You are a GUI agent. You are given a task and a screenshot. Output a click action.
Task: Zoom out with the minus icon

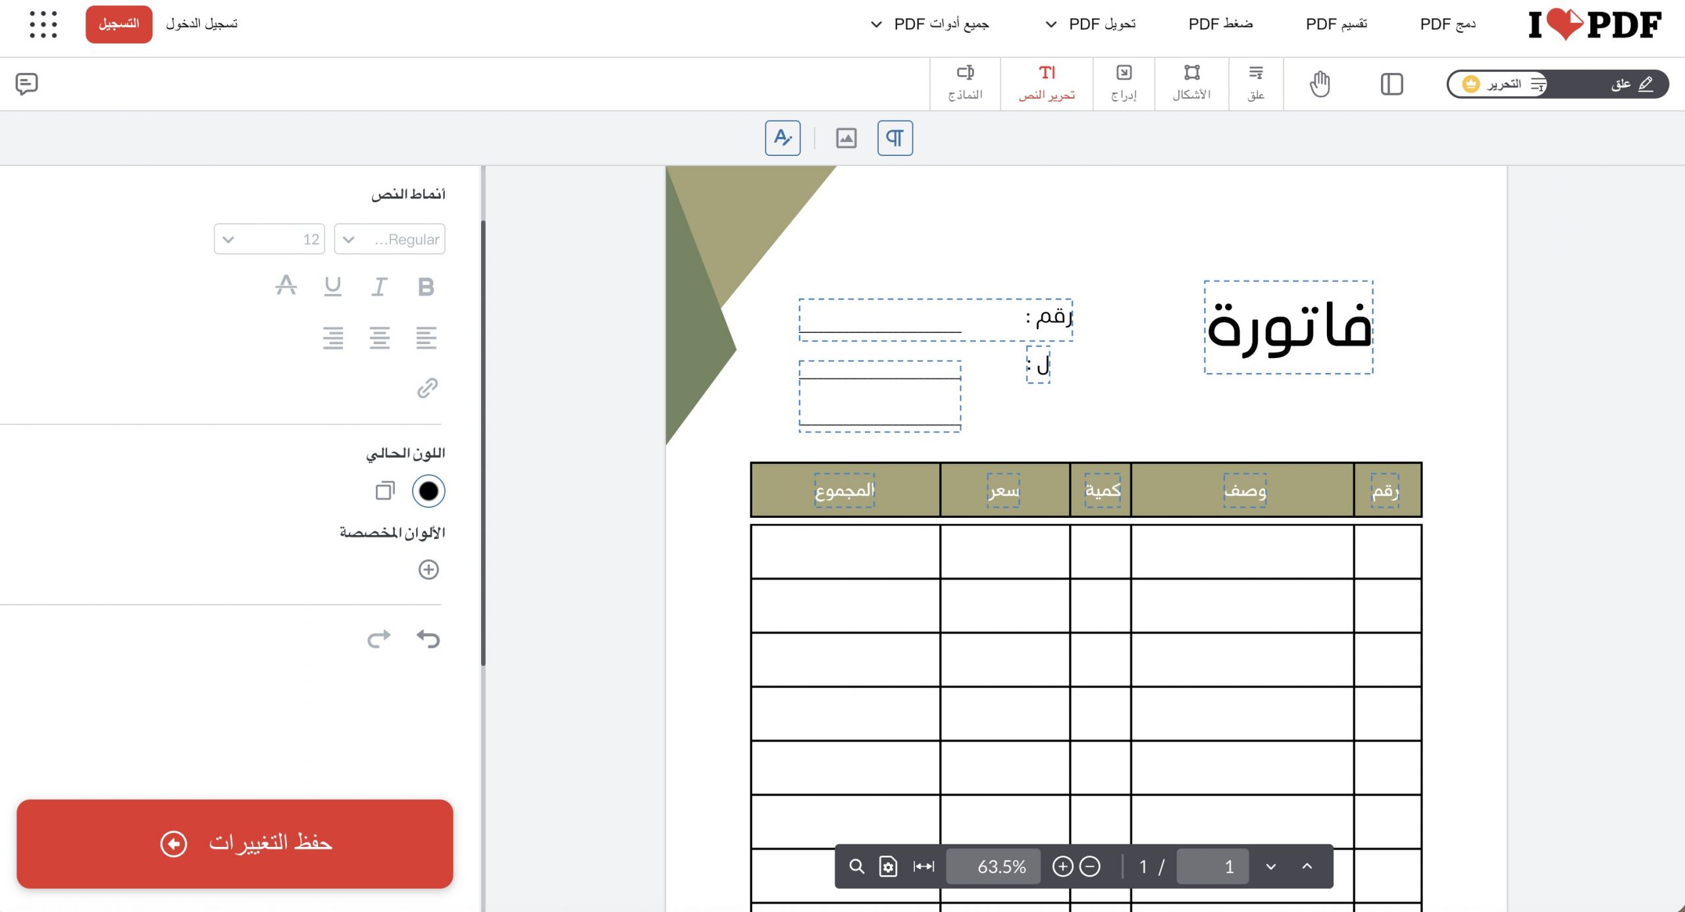1090,867
